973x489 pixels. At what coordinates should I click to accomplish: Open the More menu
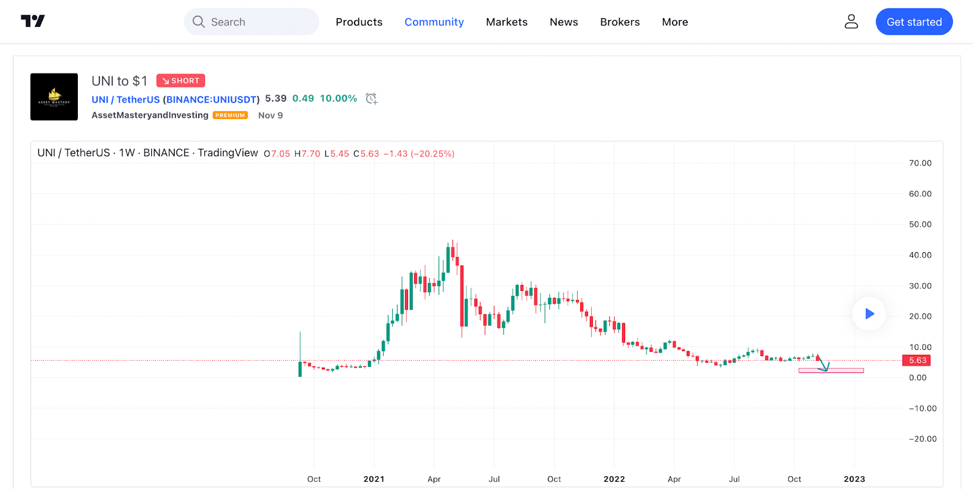pyautogui.click(x=675, y=22)
